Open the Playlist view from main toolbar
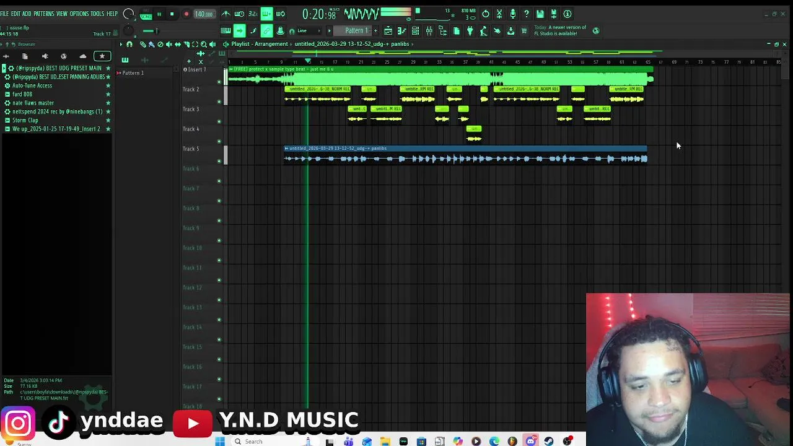 coord(388,30)
